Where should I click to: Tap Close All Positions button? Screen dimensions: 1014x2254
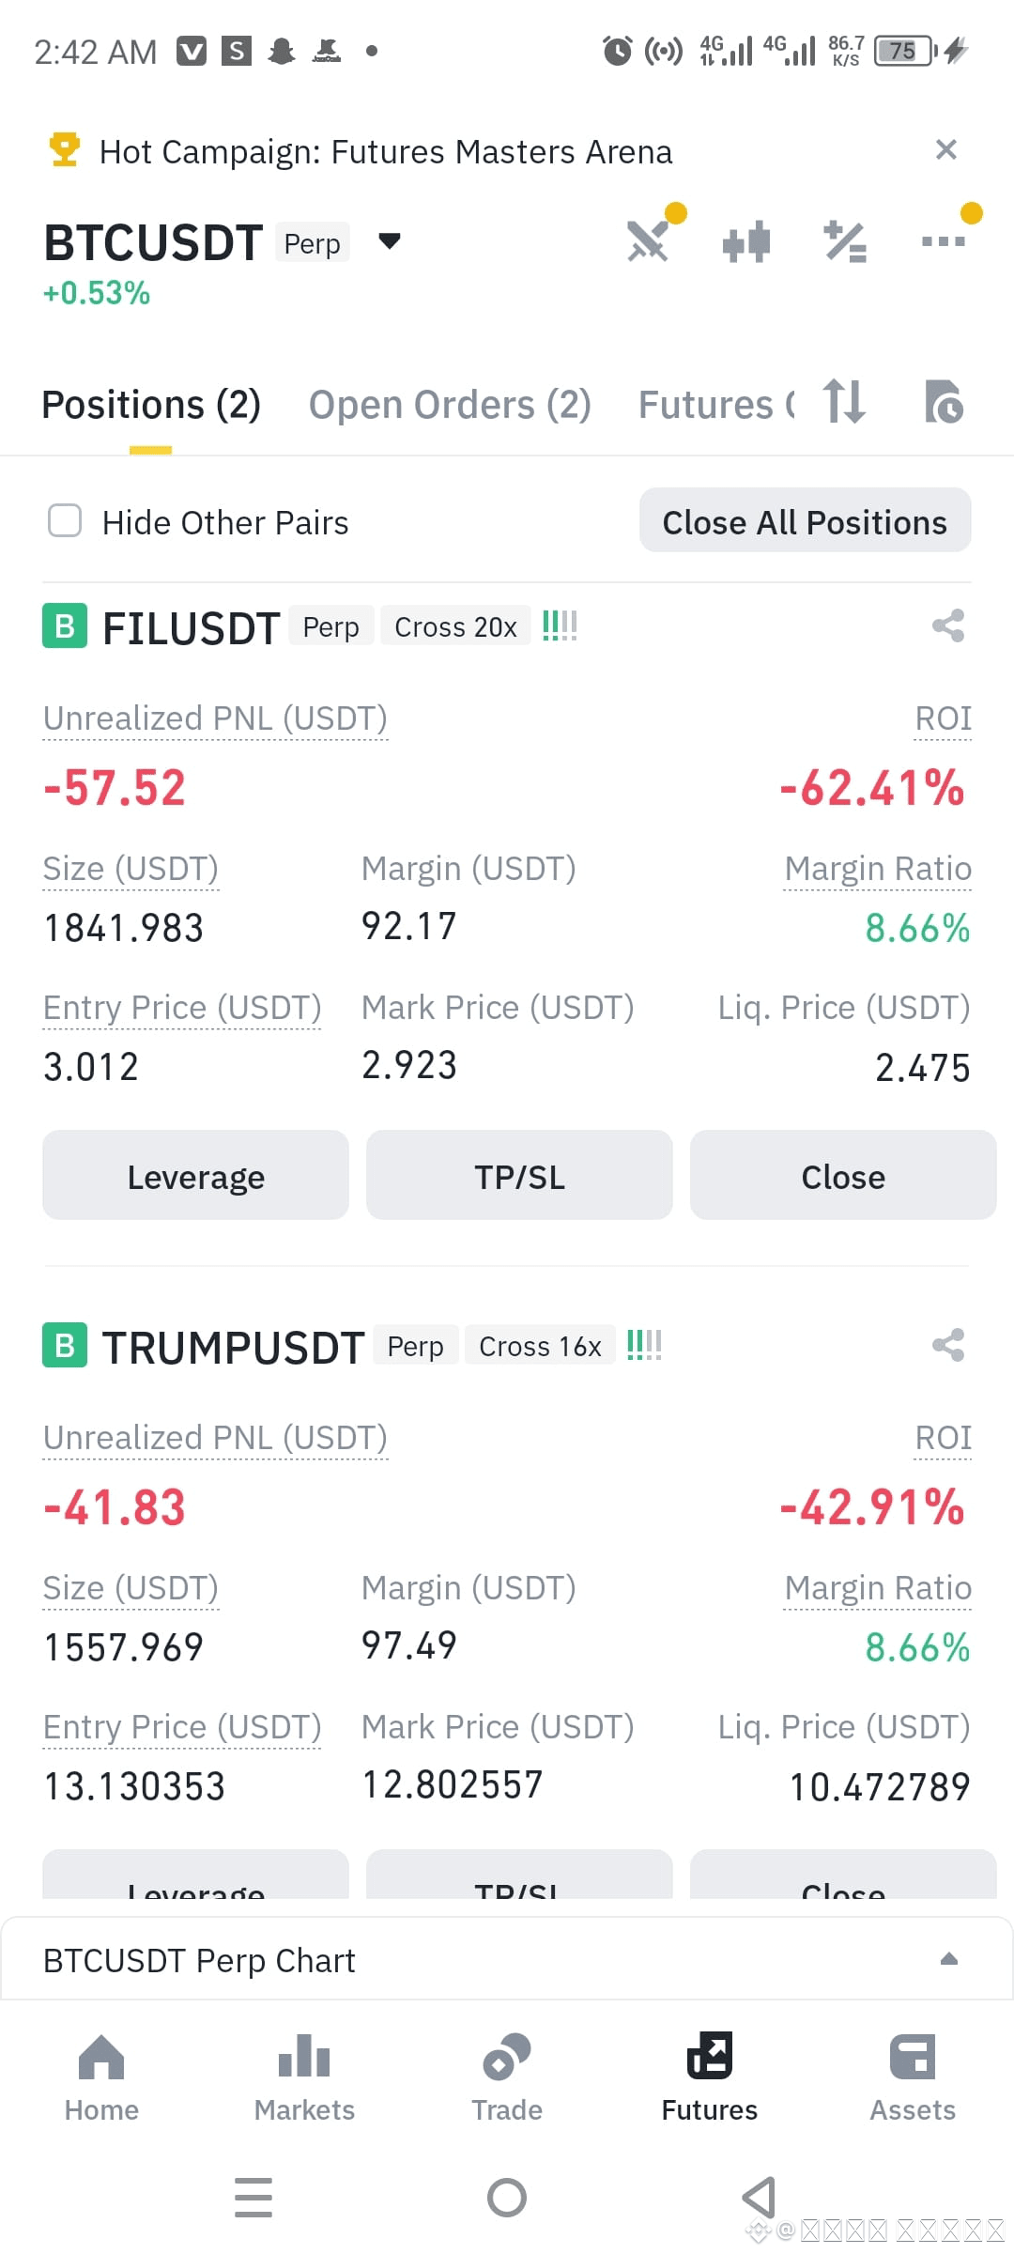coord(805,521)
